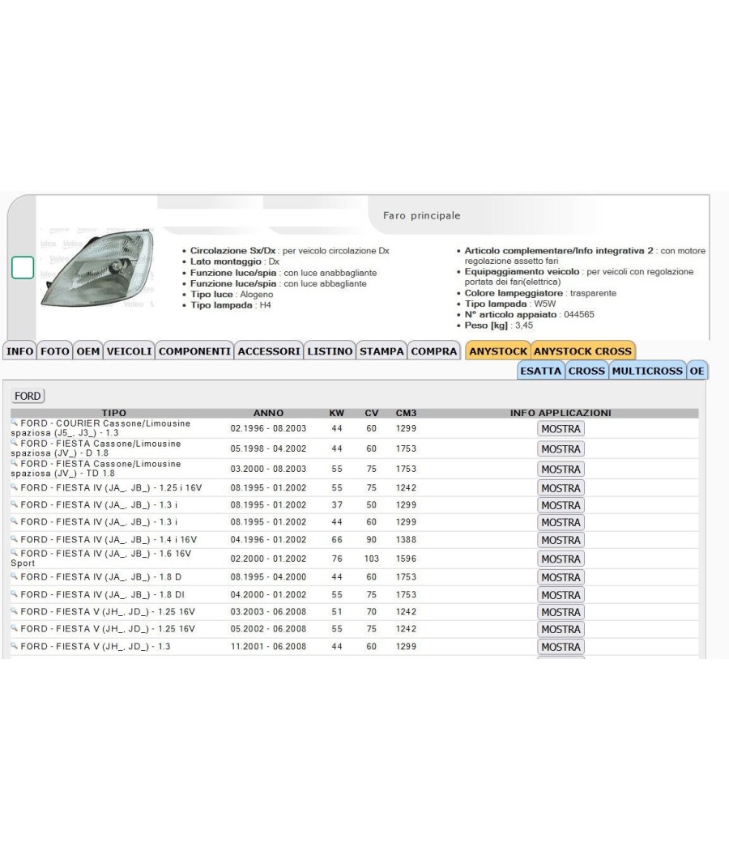This screenshot has height=850, width=729.
Task: Open the MULTICROSS sub-tab
Action: pyautogui.click(x=647, y=371)
